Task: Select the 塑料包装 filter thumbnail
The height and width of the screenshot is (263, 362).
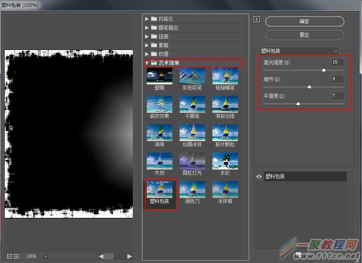Action: [x=160, y=189]
